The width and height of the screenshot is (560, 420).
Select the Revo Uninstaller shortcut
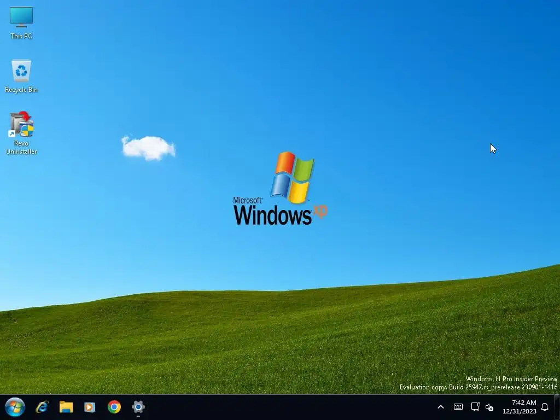tap(21, 133)
